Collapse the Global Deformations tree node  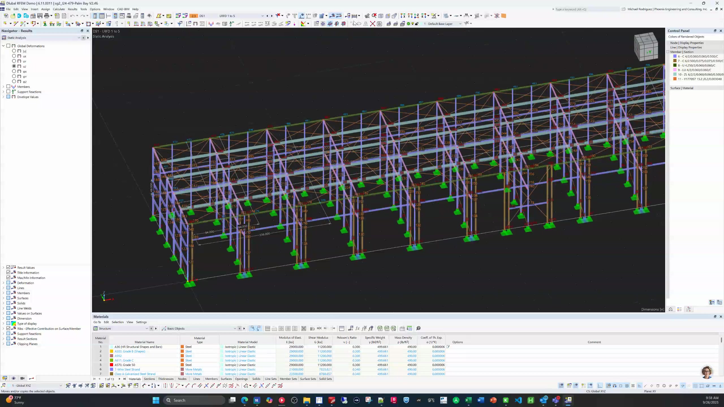3,46
